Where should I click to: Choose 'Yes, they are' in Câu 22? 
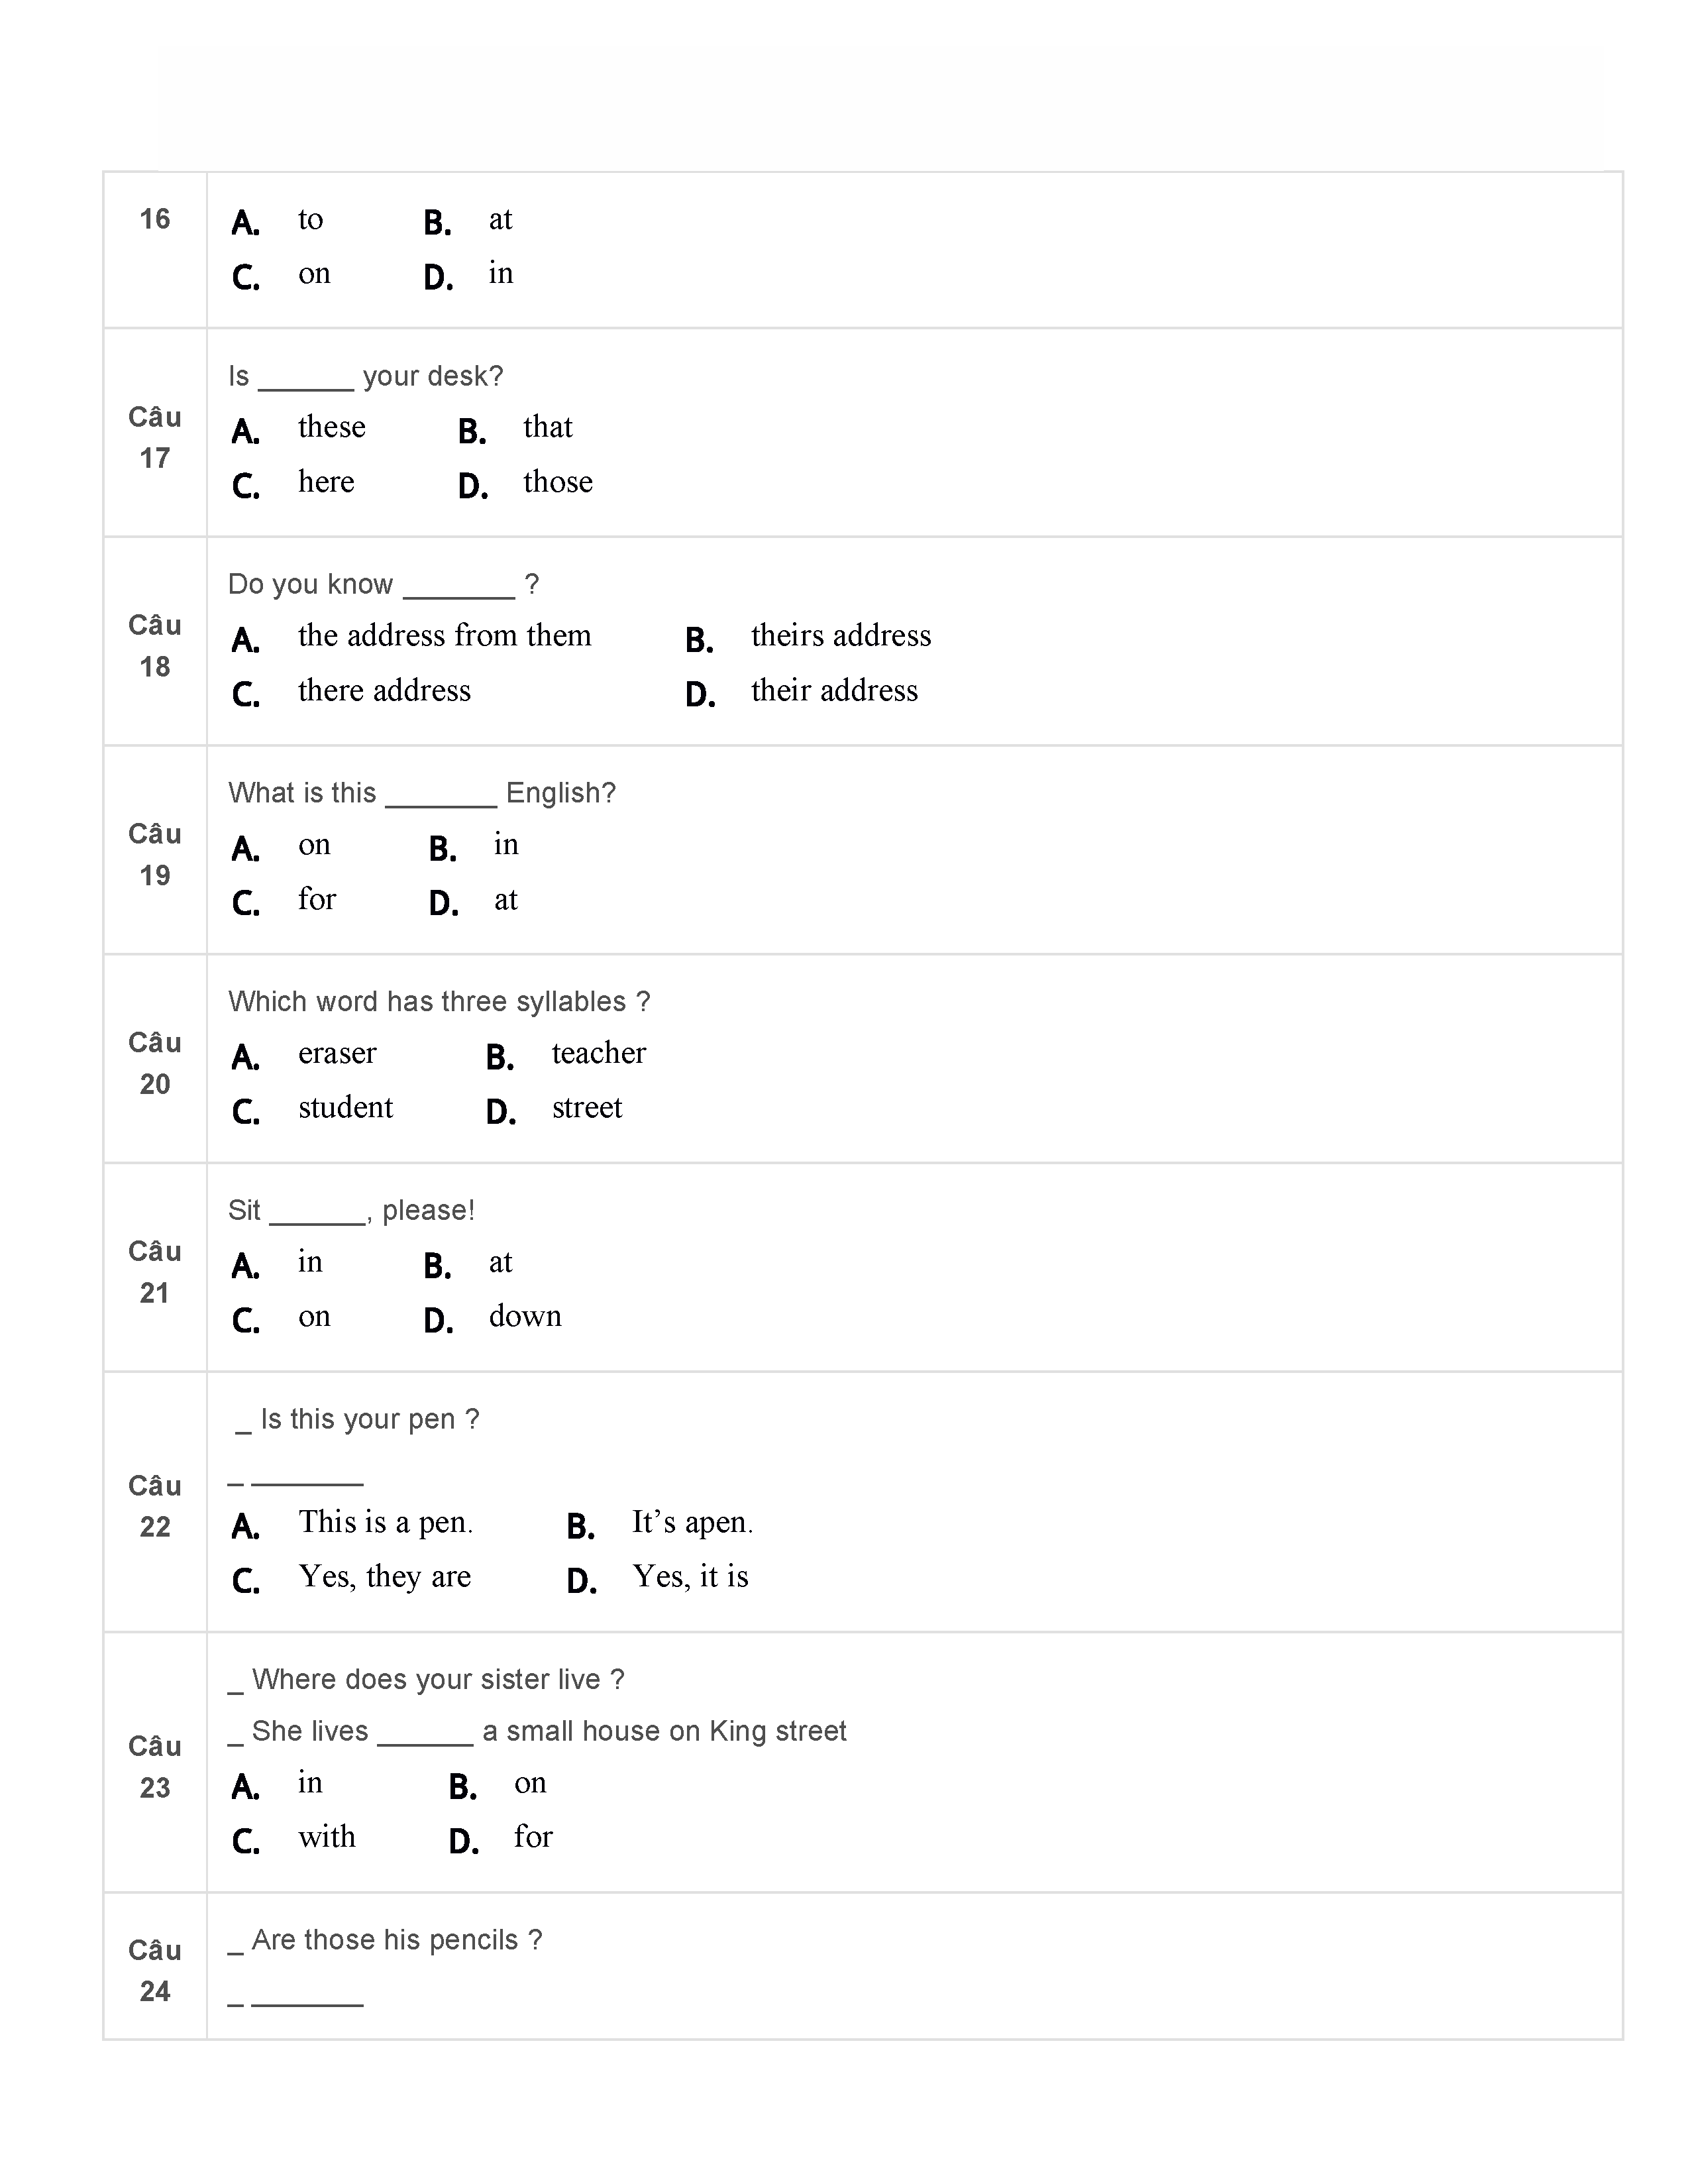384,1577
